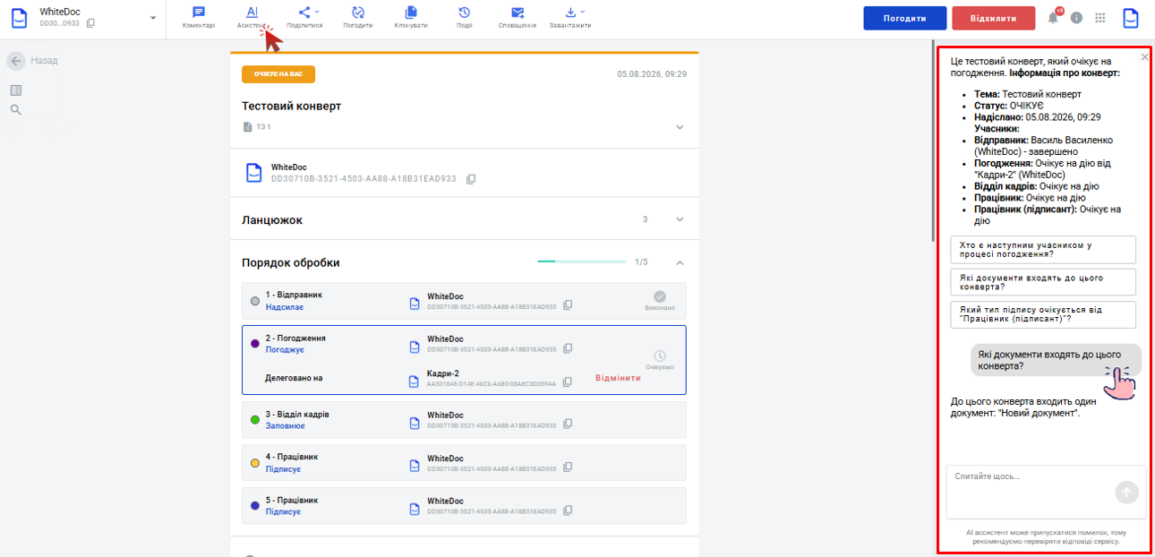The height and width of the screenshot is (557, 1155).
Task: Copy the WhiteDoc envelope ID under title
Action: (471, 179)
